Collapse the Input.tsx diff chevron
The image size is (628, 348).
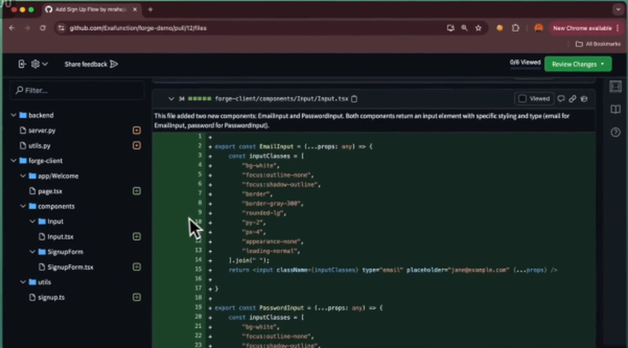coord(171,99)
